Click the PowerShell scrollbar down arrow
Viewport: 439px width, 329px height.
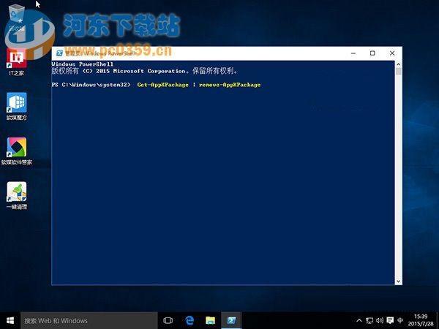point(399,281)
